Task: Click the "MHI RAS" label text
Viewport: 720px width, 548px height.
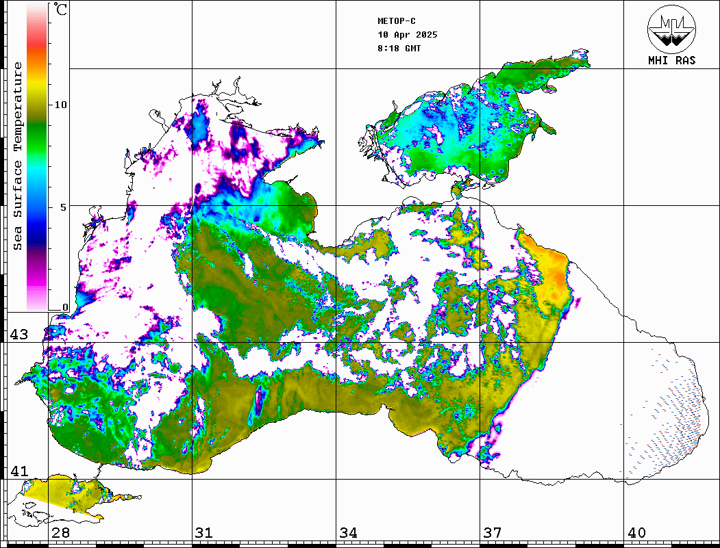Action: pos(672,60)
